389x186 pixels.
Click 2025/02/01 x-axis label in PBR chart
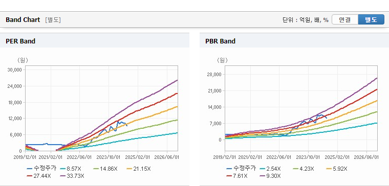[337, 157]
